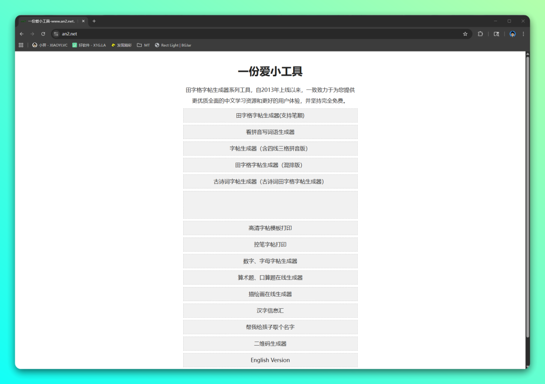Open 高清字帖模板打印
The width and height of the screenshot is (545, 384).
(x=270, y=228)
